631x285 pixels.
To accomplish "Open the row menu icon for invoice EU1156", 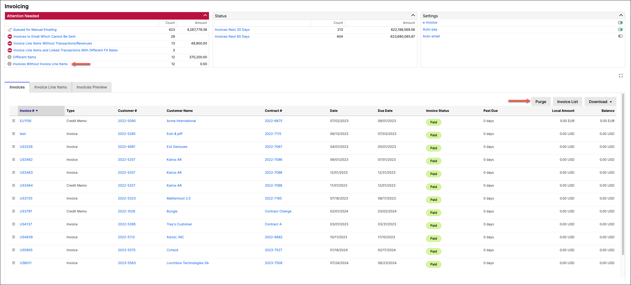I will (13, 121).
